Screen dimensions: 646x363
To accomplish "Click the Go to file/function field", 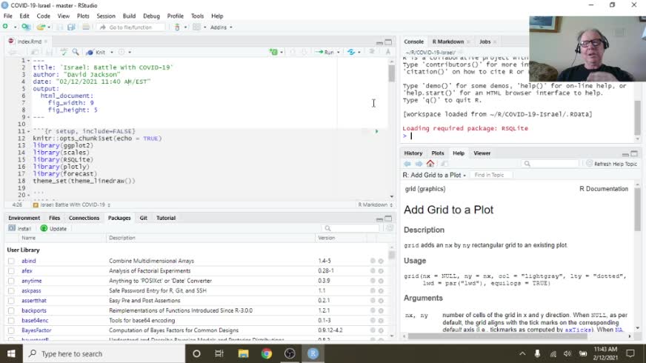I will (x=130, y=27).
